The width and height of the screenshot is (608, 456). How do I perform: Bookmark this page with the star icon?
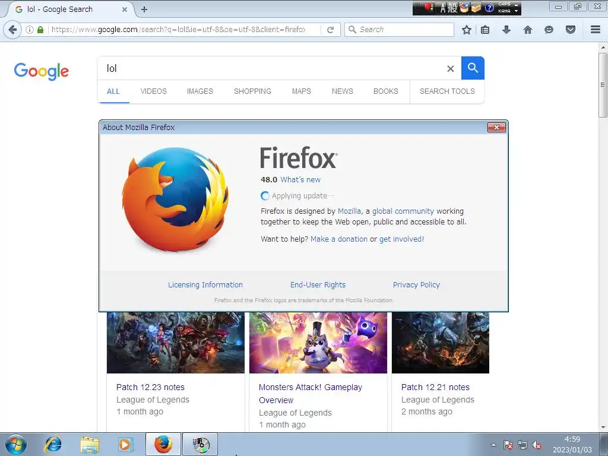pyautogui.click(x=467, y=30)
